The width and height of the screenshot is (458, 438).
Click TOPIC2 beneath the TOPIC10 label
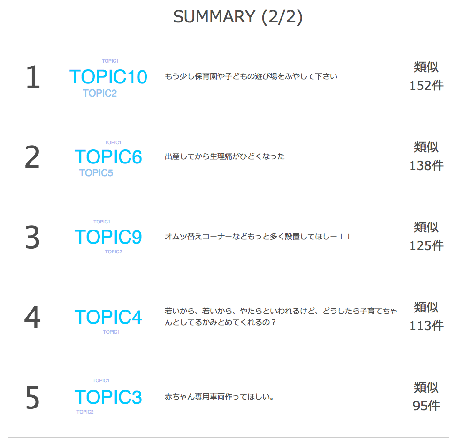click(x=99, y=93)
